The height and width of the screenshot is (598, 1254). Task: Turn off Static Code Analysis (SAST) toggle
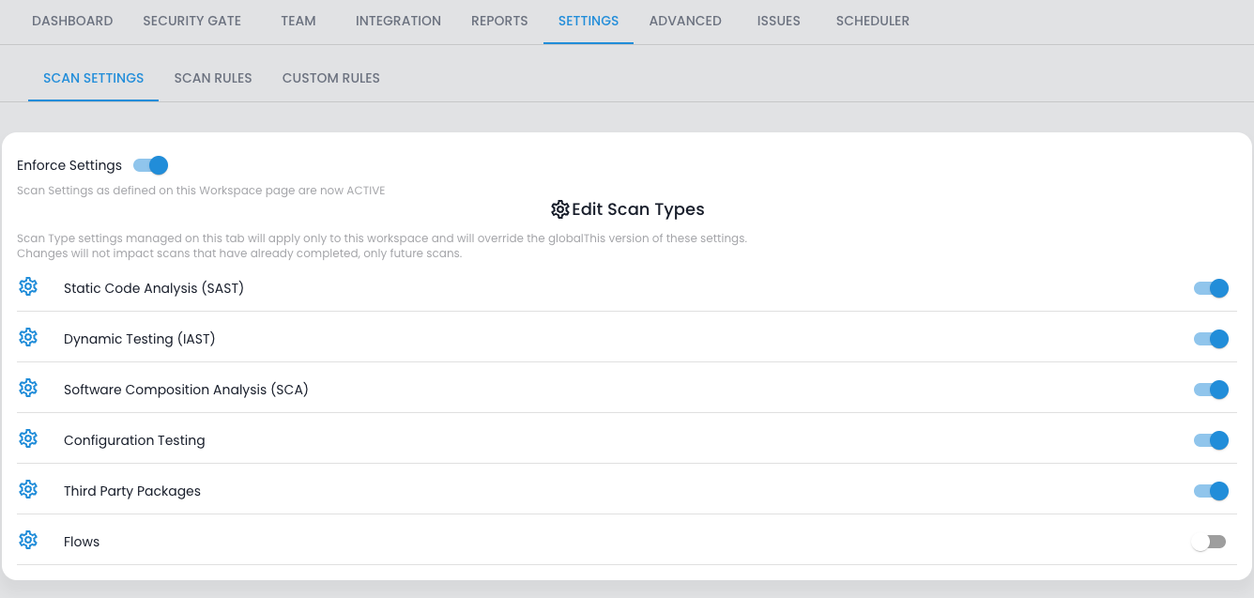pos(1211,288)
